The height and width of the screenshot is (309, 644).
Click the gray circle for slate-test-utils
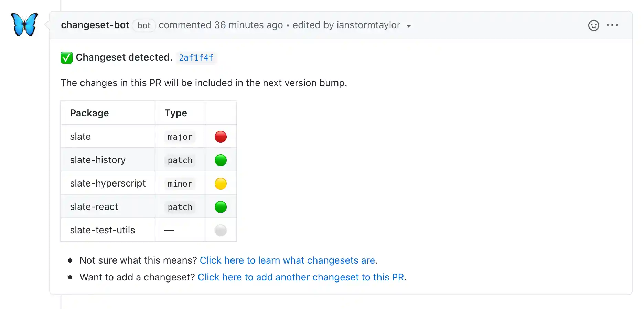pos(221,230)
